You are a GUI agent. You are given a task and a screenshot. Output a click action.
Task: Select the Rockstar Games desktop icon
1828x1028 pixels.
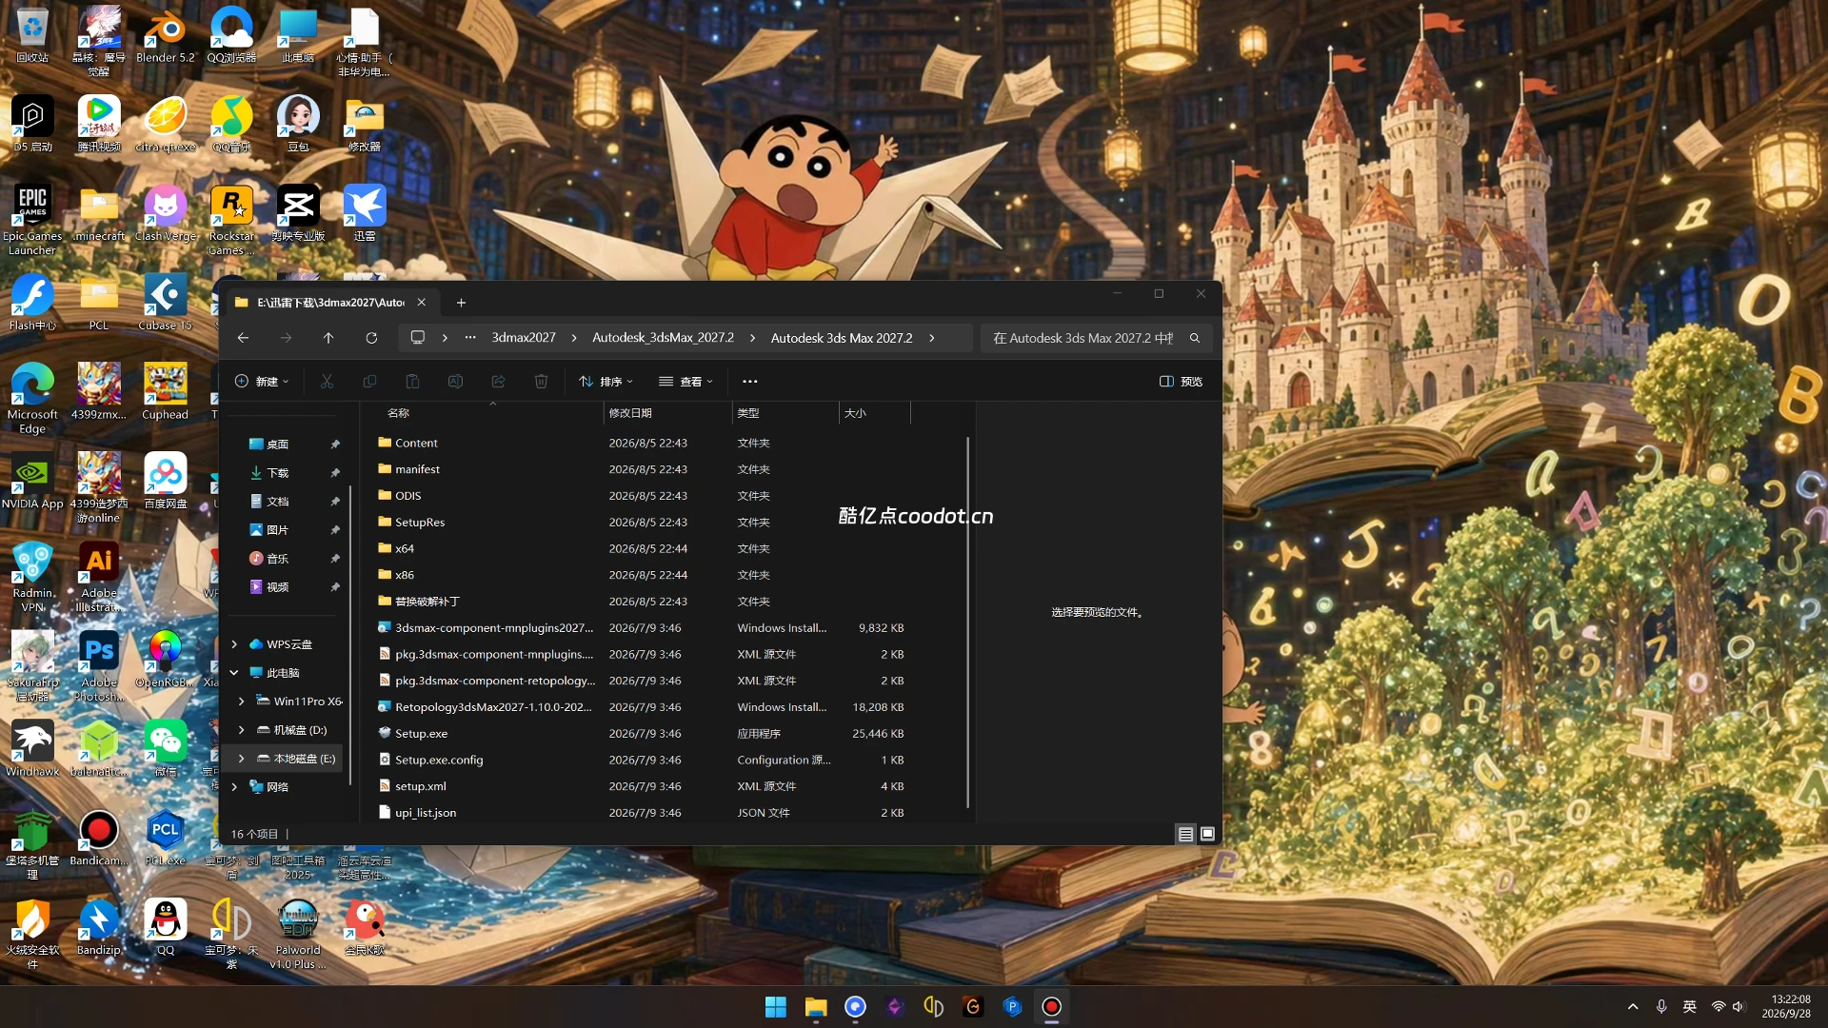coord(231,220)
